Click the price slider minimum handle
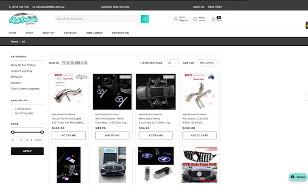This screenshot has width=308, height=185. coord(13,132)
